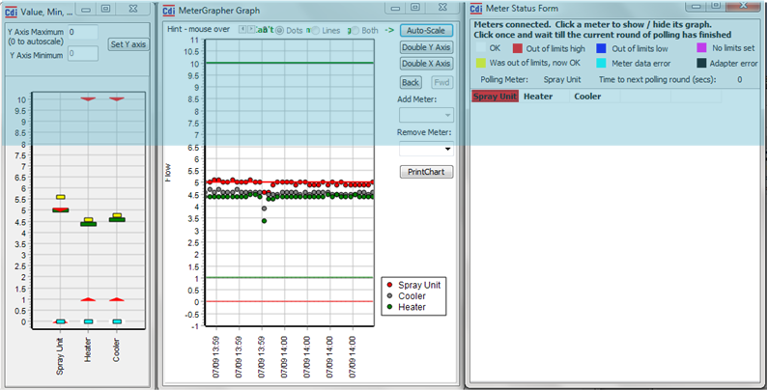Click the dark Adapter error swatch
The width and height of the screenshot is (768, 390).
coord(701,63)
